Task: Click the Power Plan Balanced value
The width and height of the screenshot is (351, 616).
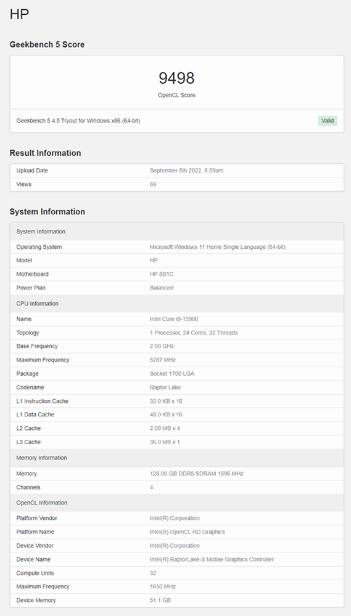Action: [162, 288]
